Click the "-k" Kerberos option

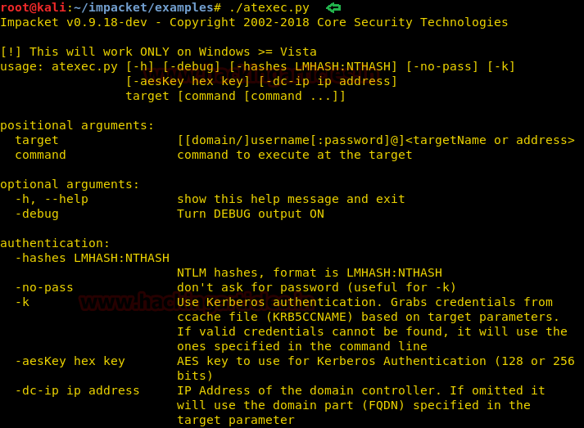click(22, 302)
